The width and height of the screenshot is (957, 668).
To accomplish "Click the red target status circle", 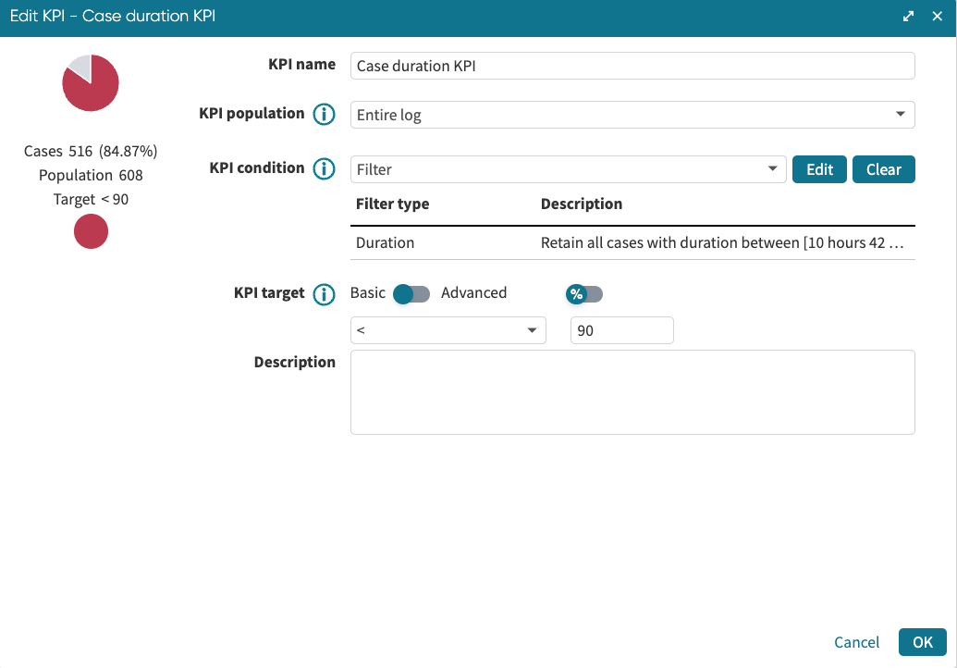I will pos(91,231).
